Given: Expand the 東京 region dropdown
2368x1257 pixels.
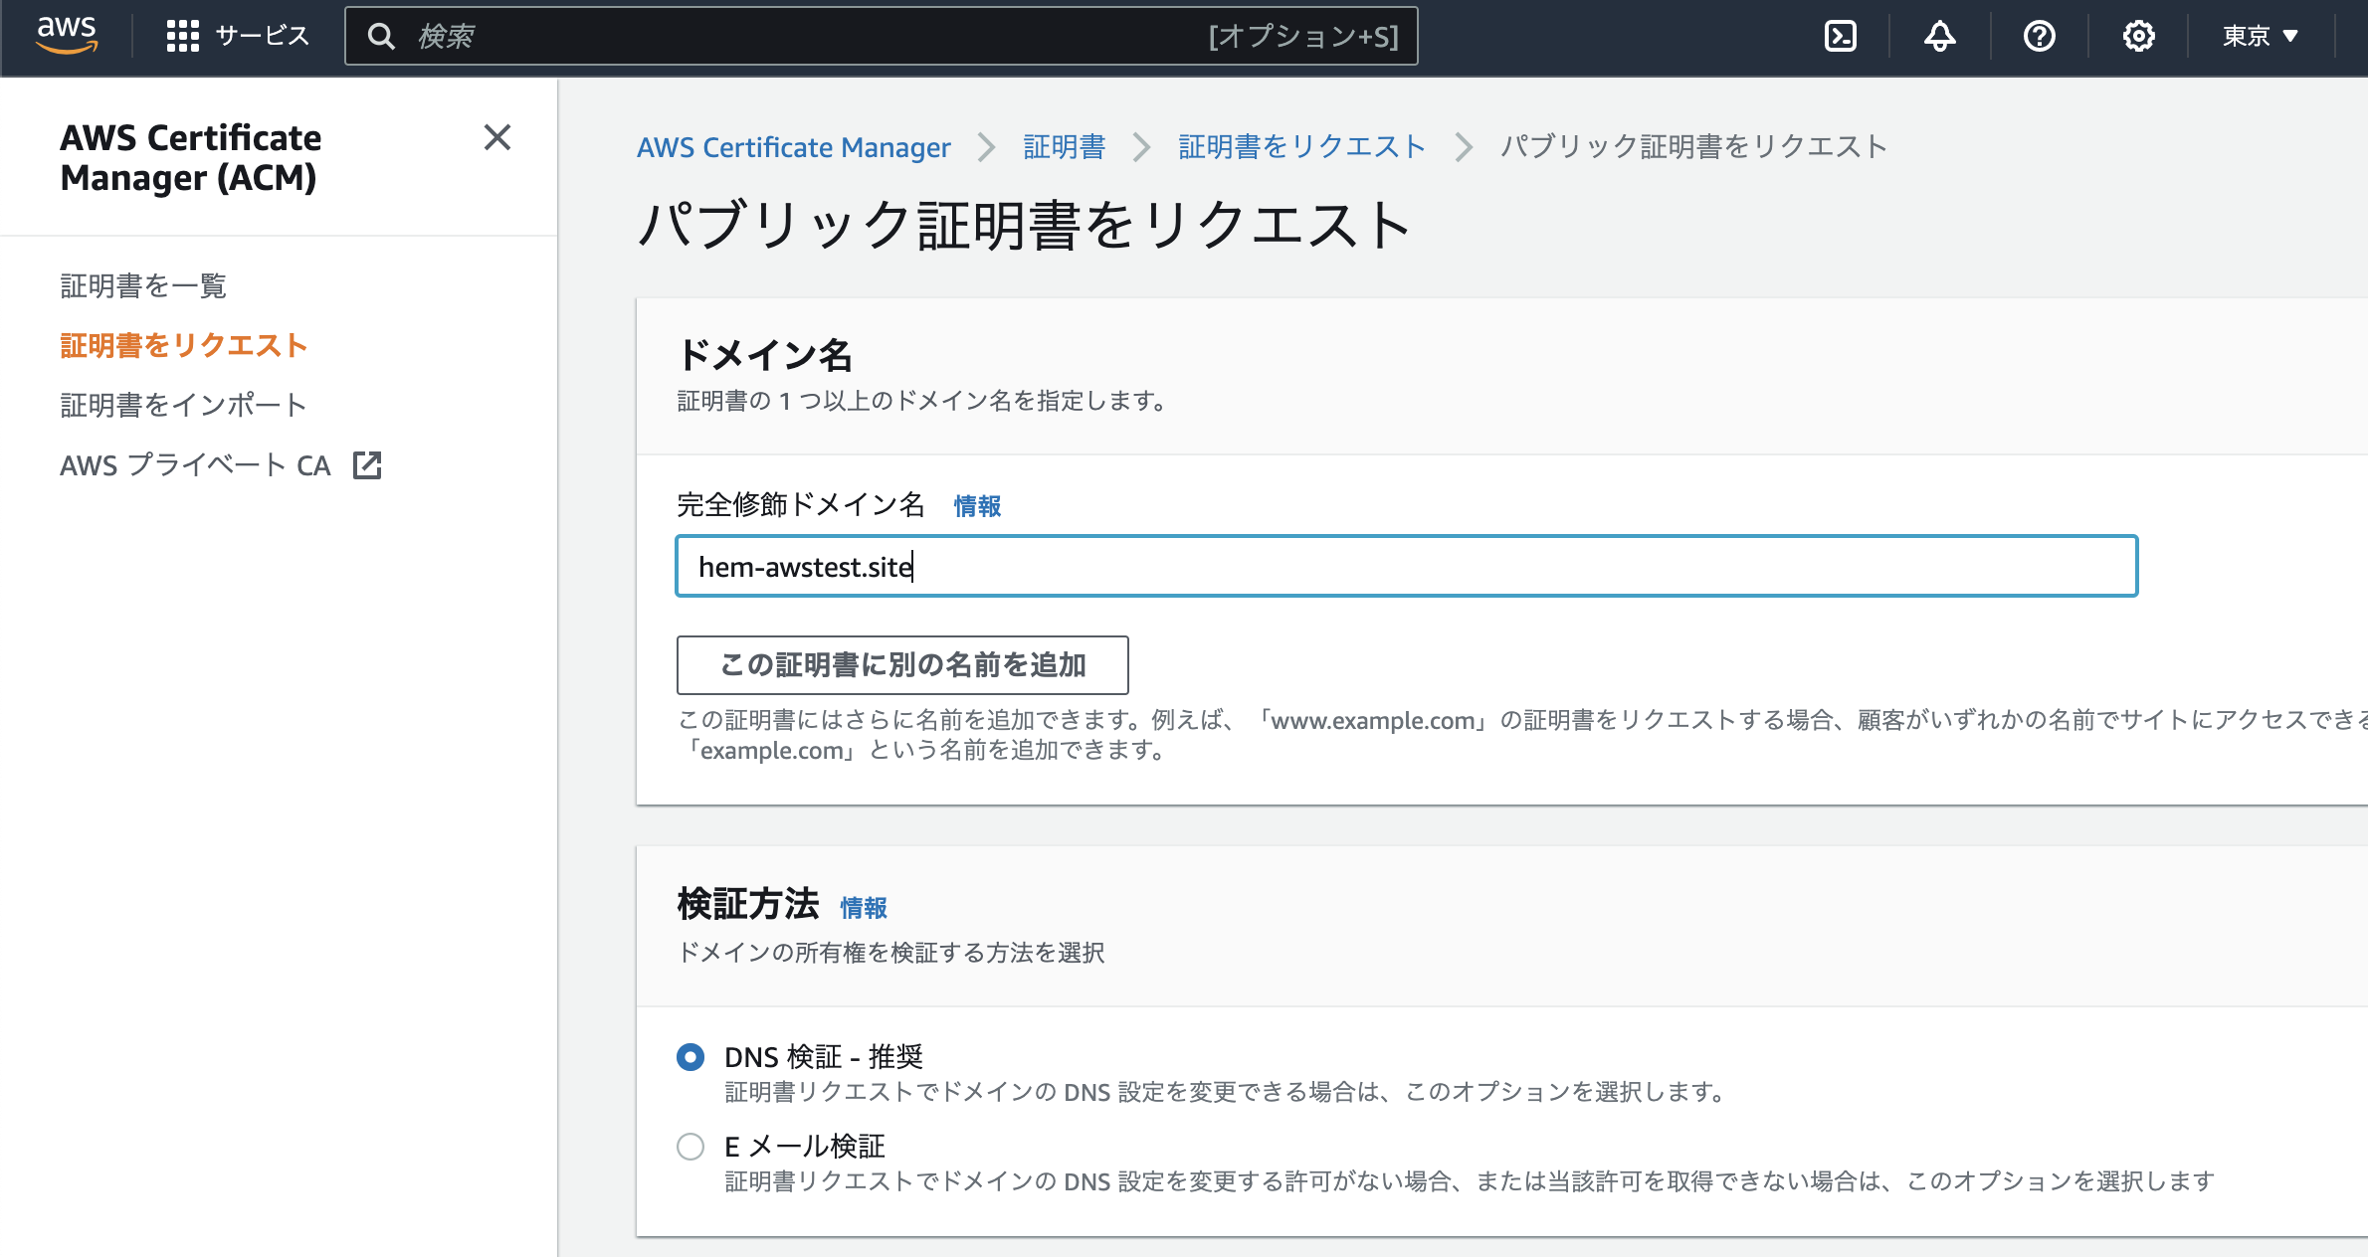Looking at the screenshot, I should [2262, 37].
